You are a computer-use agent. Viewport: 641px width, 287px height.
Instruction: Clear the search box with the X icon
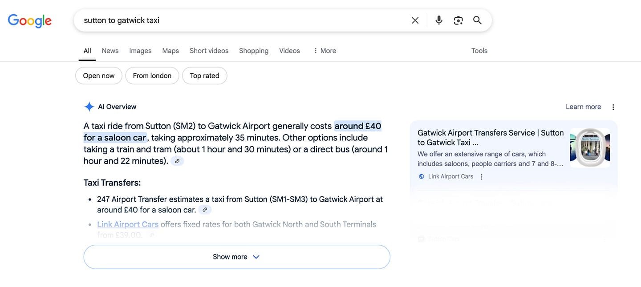(415, 20)
